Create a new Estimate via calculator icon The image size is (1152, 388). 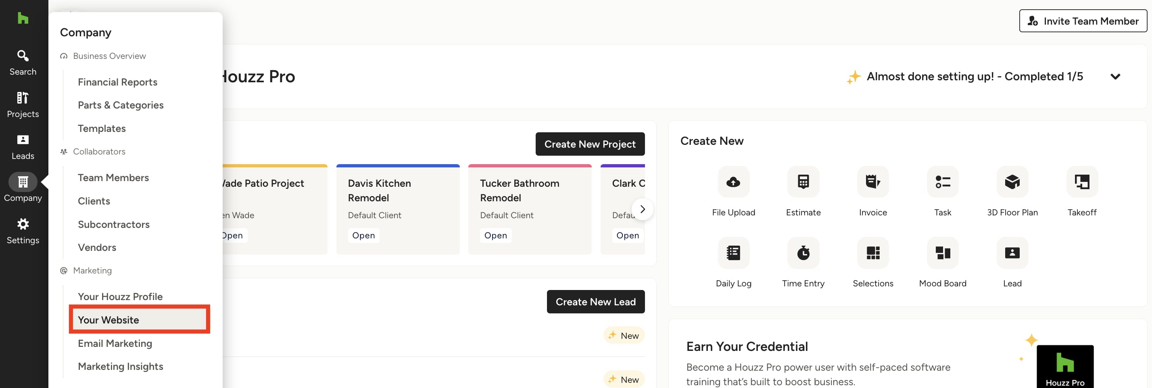[x=803, y=181]
